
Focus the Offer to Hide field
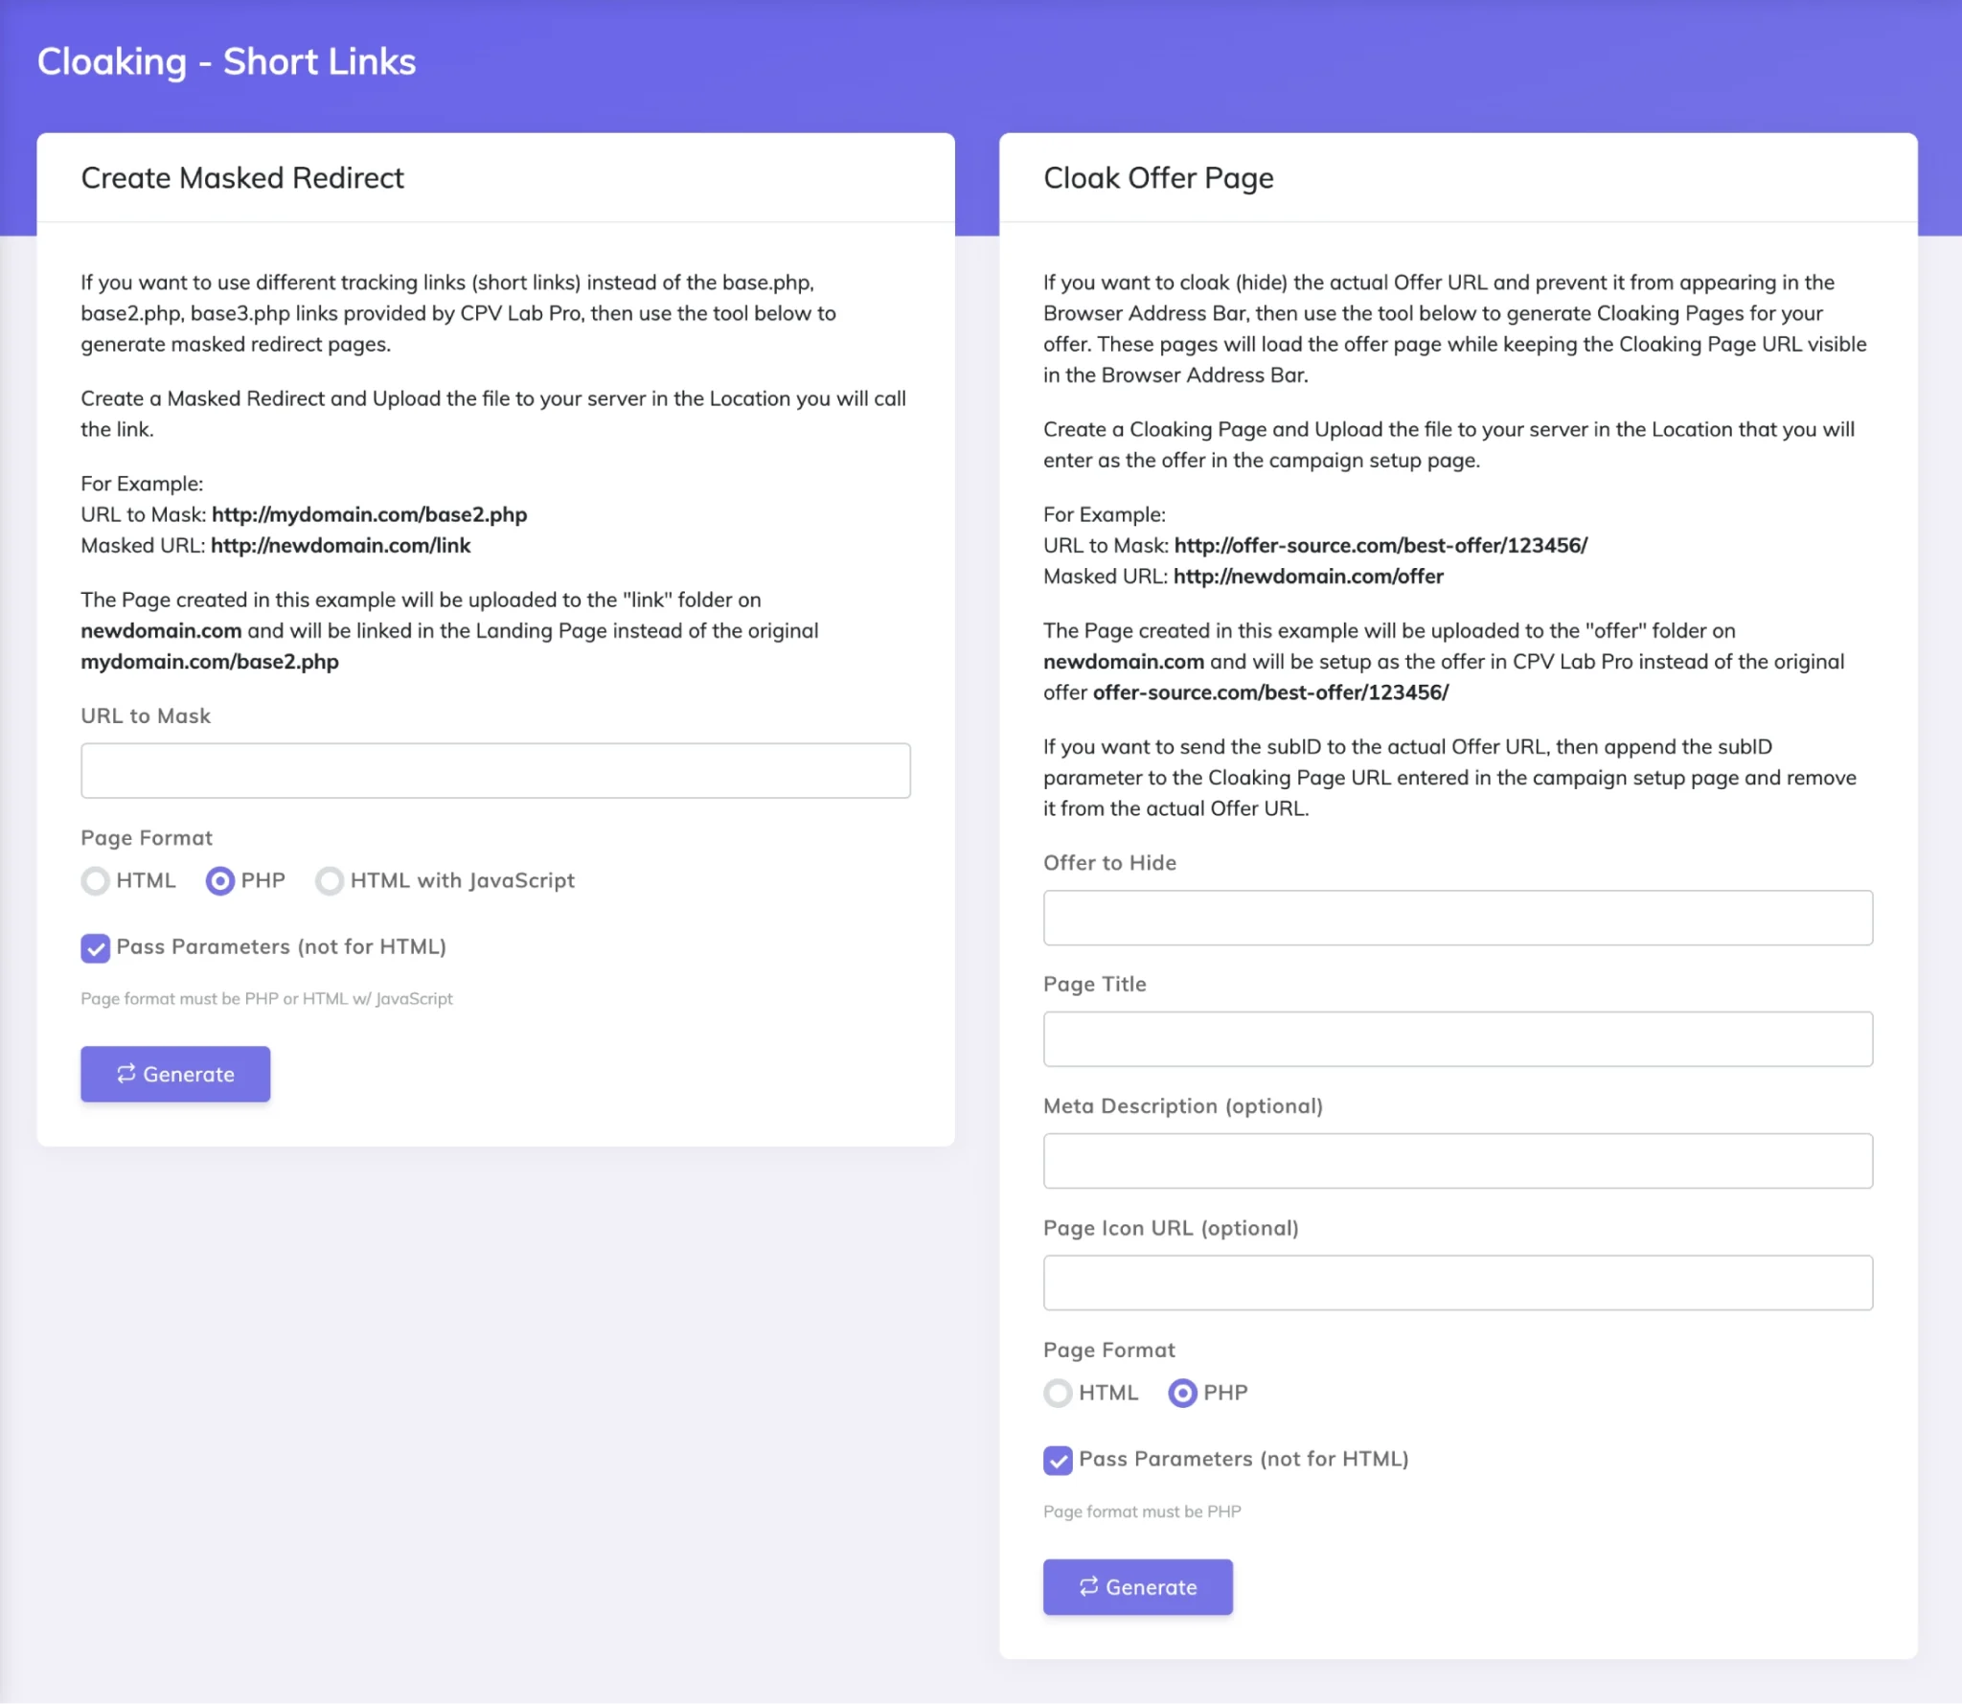coord(1457,918)
